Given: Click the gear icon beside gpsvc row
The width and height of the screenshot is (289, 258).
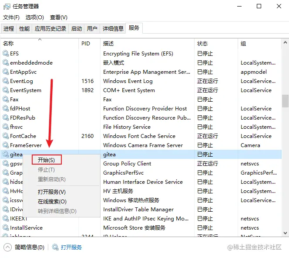Looking at the screenshot, I should pyautogui.click(x=6, y=164).
